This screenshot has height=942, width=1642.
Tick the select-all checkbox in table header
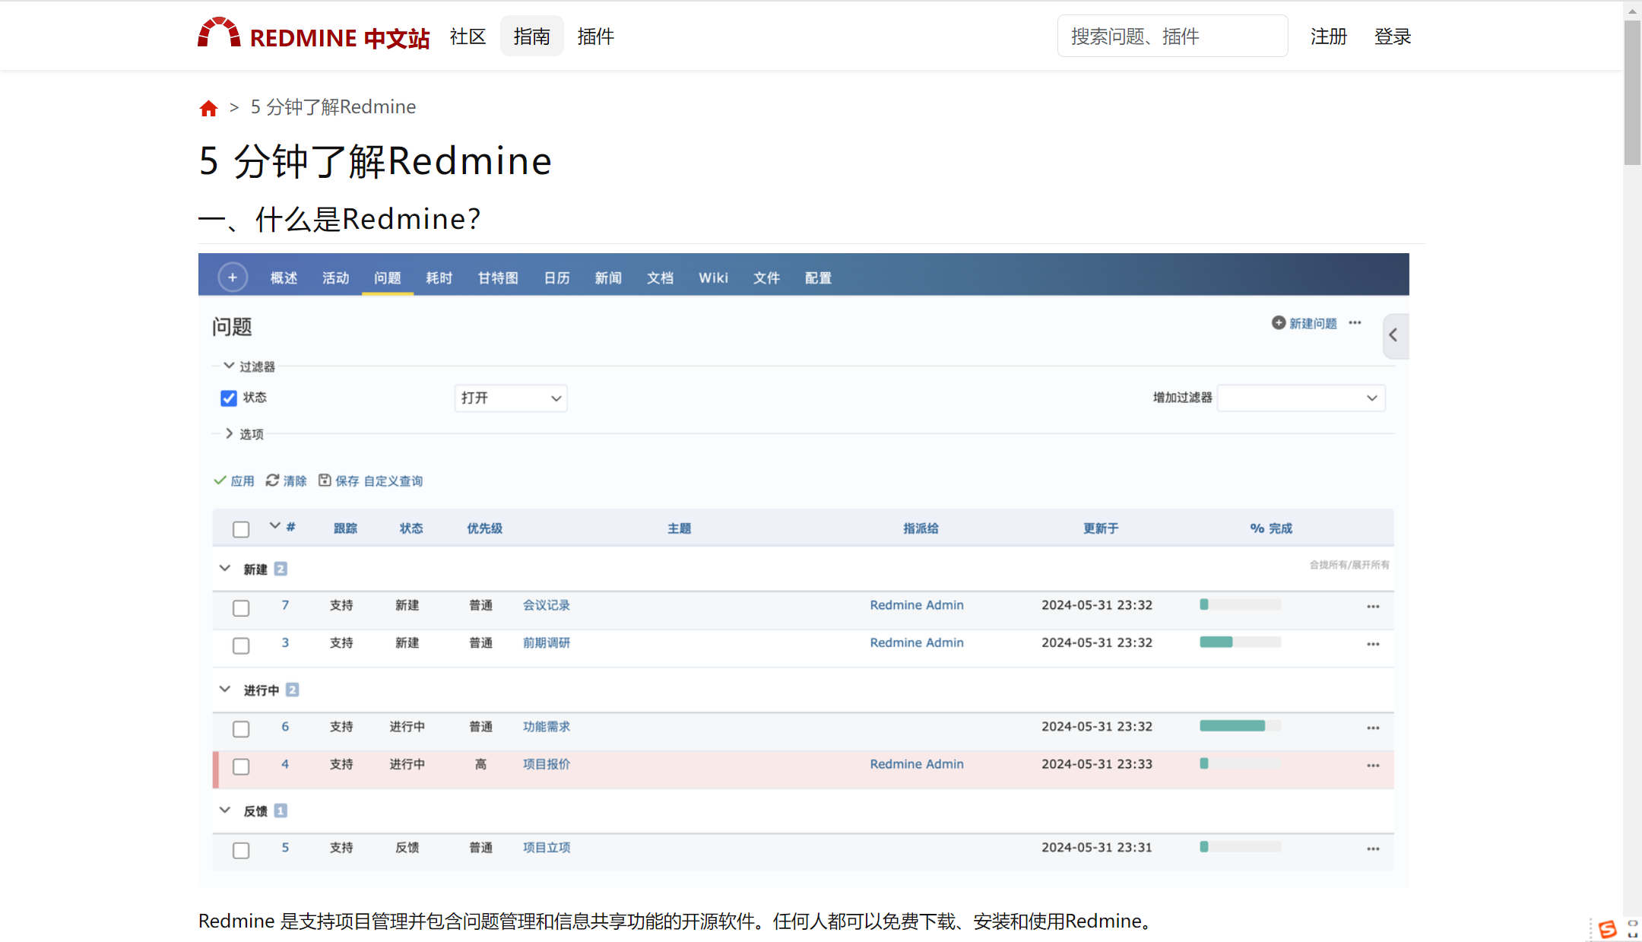click(x=241, y=530)
